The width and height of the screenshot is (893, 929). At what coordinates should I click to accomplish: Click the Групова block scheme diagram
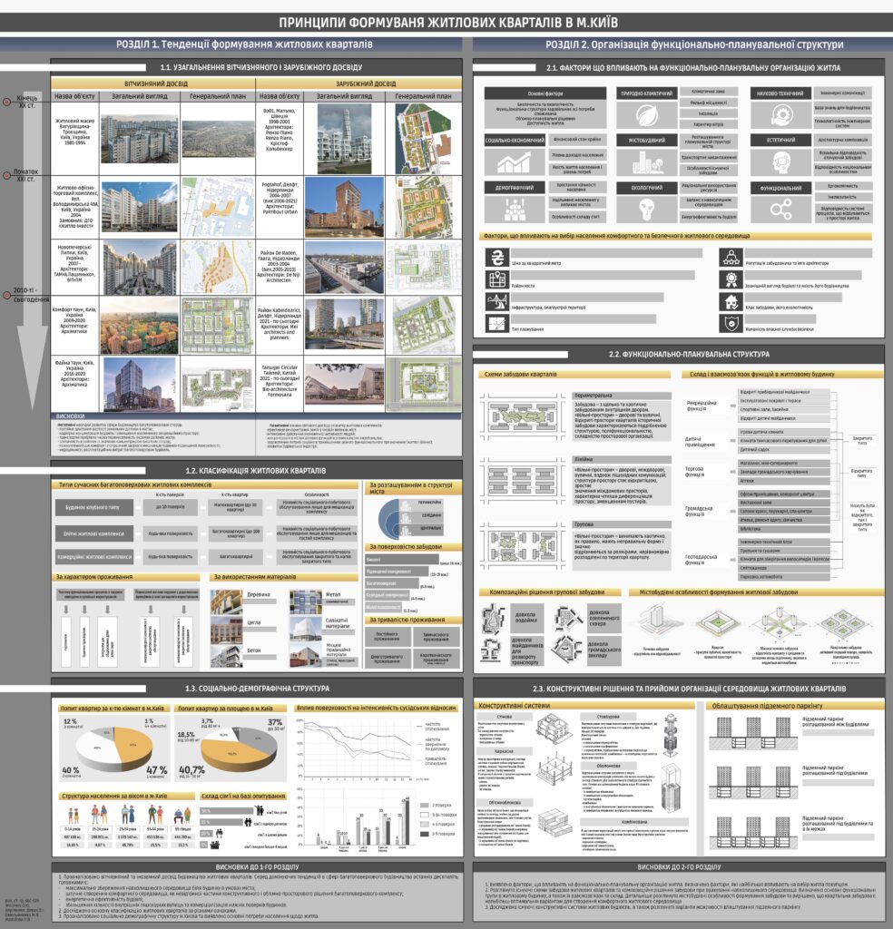(x=522, y=545)
